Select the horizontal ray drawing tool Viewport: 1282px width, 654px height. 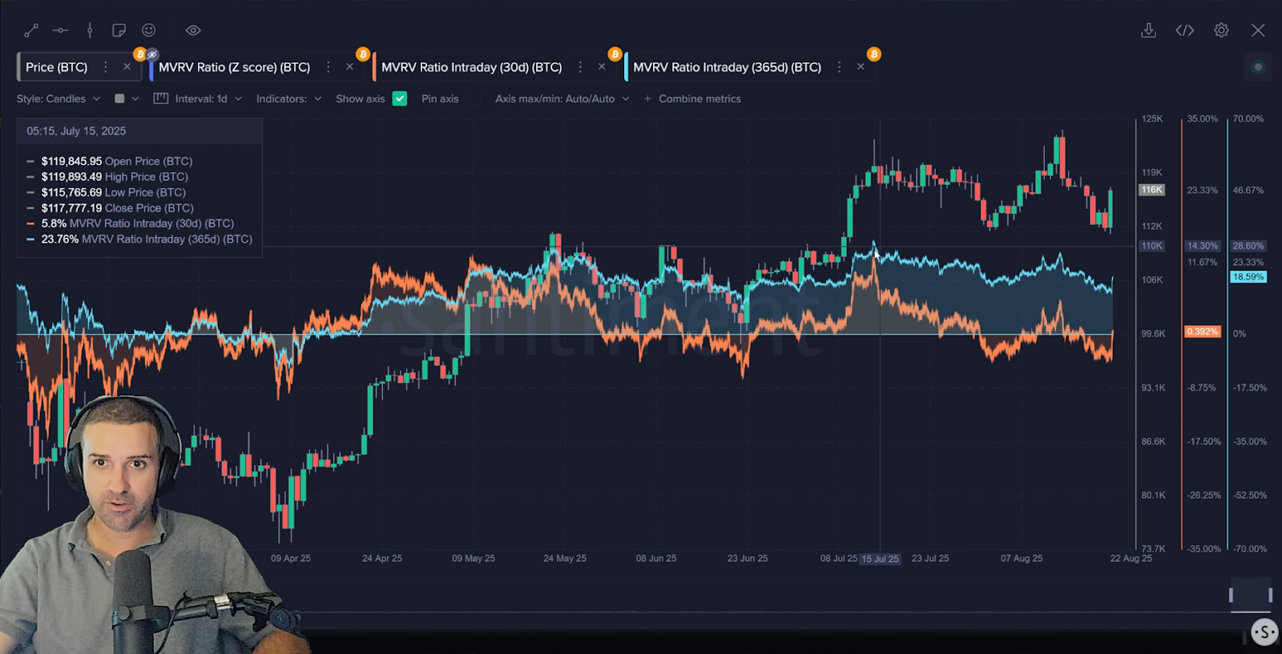[x=60, y=30]
